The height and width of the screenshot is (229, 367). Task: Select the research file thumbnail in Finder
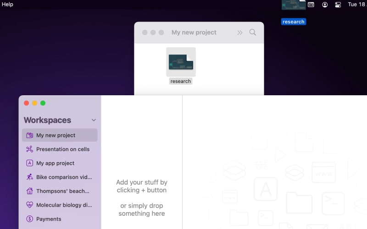pyautogui.click(x=181, y=62)
